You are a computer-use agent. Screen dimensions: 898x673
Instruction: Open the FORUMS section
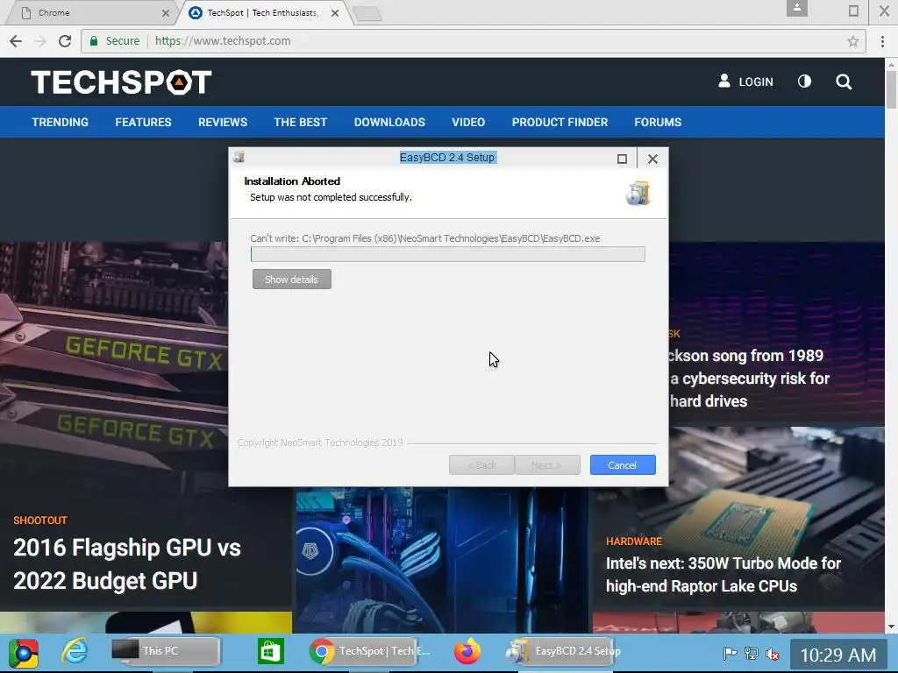[x=658, y=122]
